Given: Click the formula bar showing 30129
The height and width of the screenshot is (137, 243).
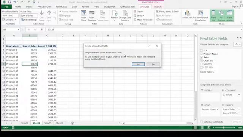Looking at the screenshot, I should click(144, 30).
